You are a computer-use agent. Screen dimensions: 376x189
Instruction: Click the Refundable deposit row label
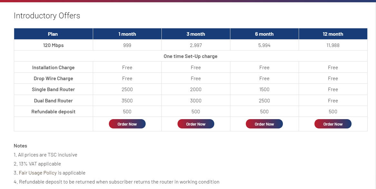[x=53, y=112]
